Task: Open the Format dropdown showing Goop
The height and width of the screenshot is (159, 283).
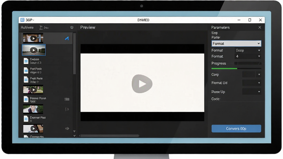Action: [x=248, y=51]
